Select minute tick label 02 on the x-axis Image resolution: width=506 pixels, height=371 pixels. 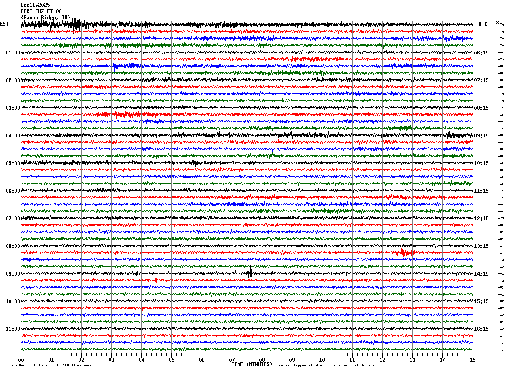(81, 360)
